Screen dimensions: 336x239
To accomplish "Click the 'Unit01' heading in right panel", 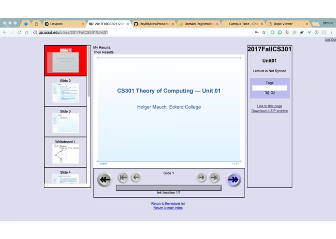I will pos(269,60).
